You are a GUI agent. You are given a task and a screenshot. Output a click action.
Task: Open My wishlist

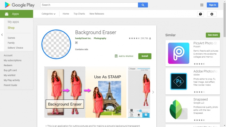(x=10, y=75)
